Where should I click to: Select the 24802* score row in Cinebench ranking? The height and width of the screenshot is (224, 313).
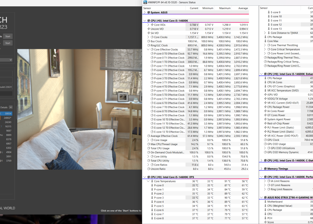[x=6, y=118]
